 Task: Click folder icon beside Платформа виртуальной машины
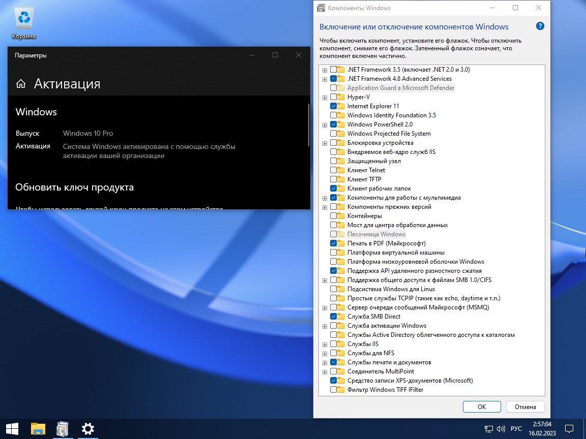coord(341,253)
